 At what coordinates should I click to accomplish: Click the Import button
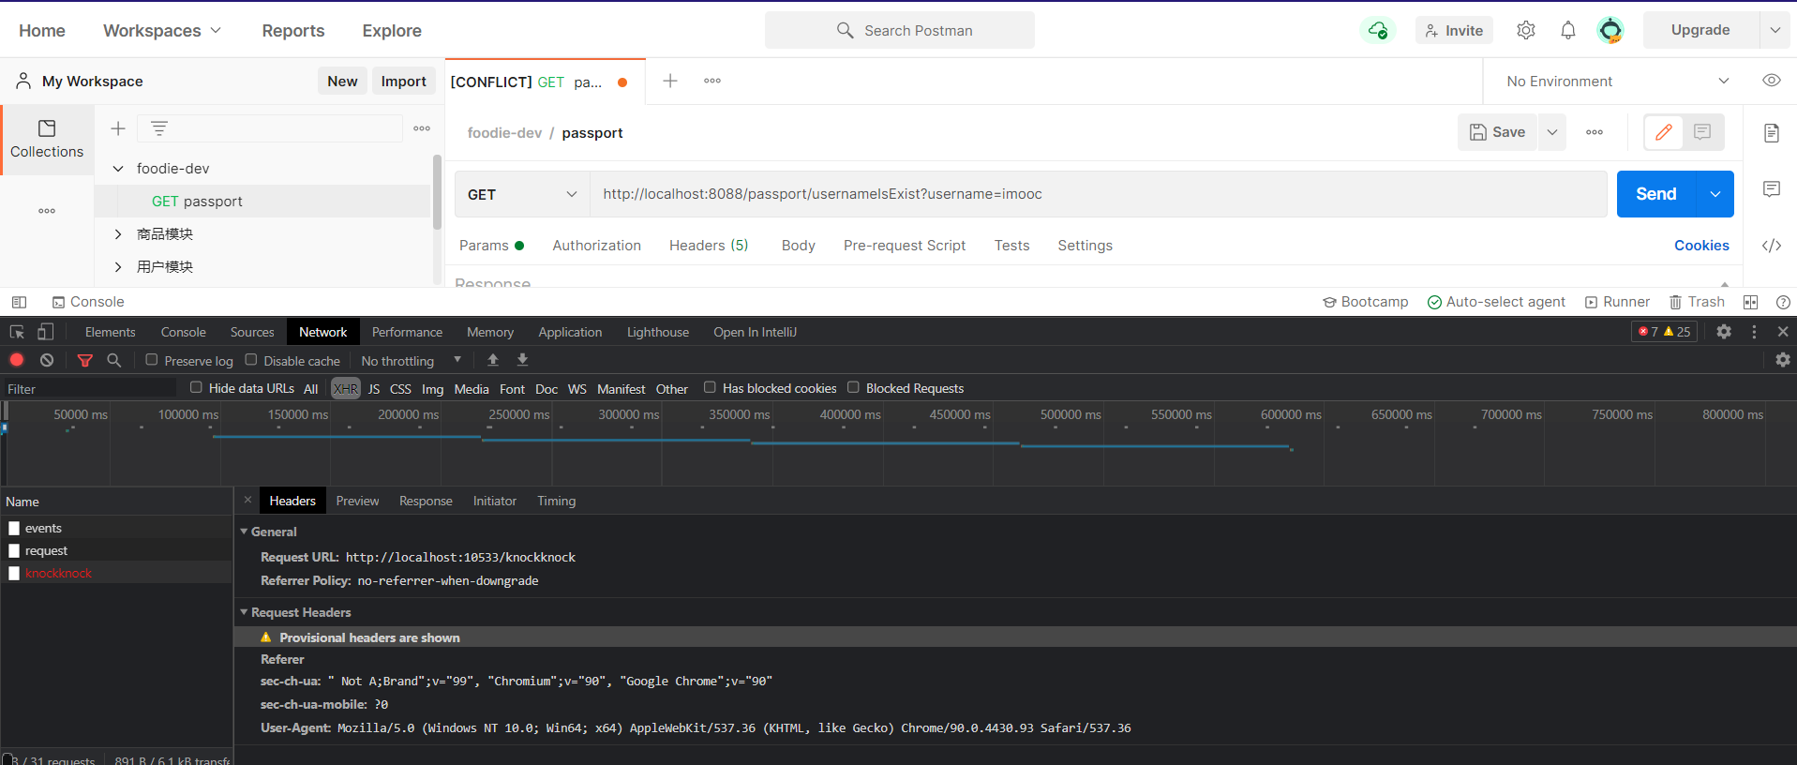(x=404, y=82)
